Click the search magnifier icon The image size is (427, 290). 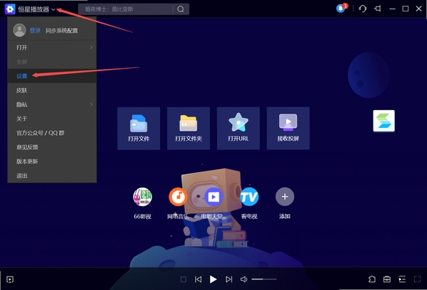tap(180, 9)
